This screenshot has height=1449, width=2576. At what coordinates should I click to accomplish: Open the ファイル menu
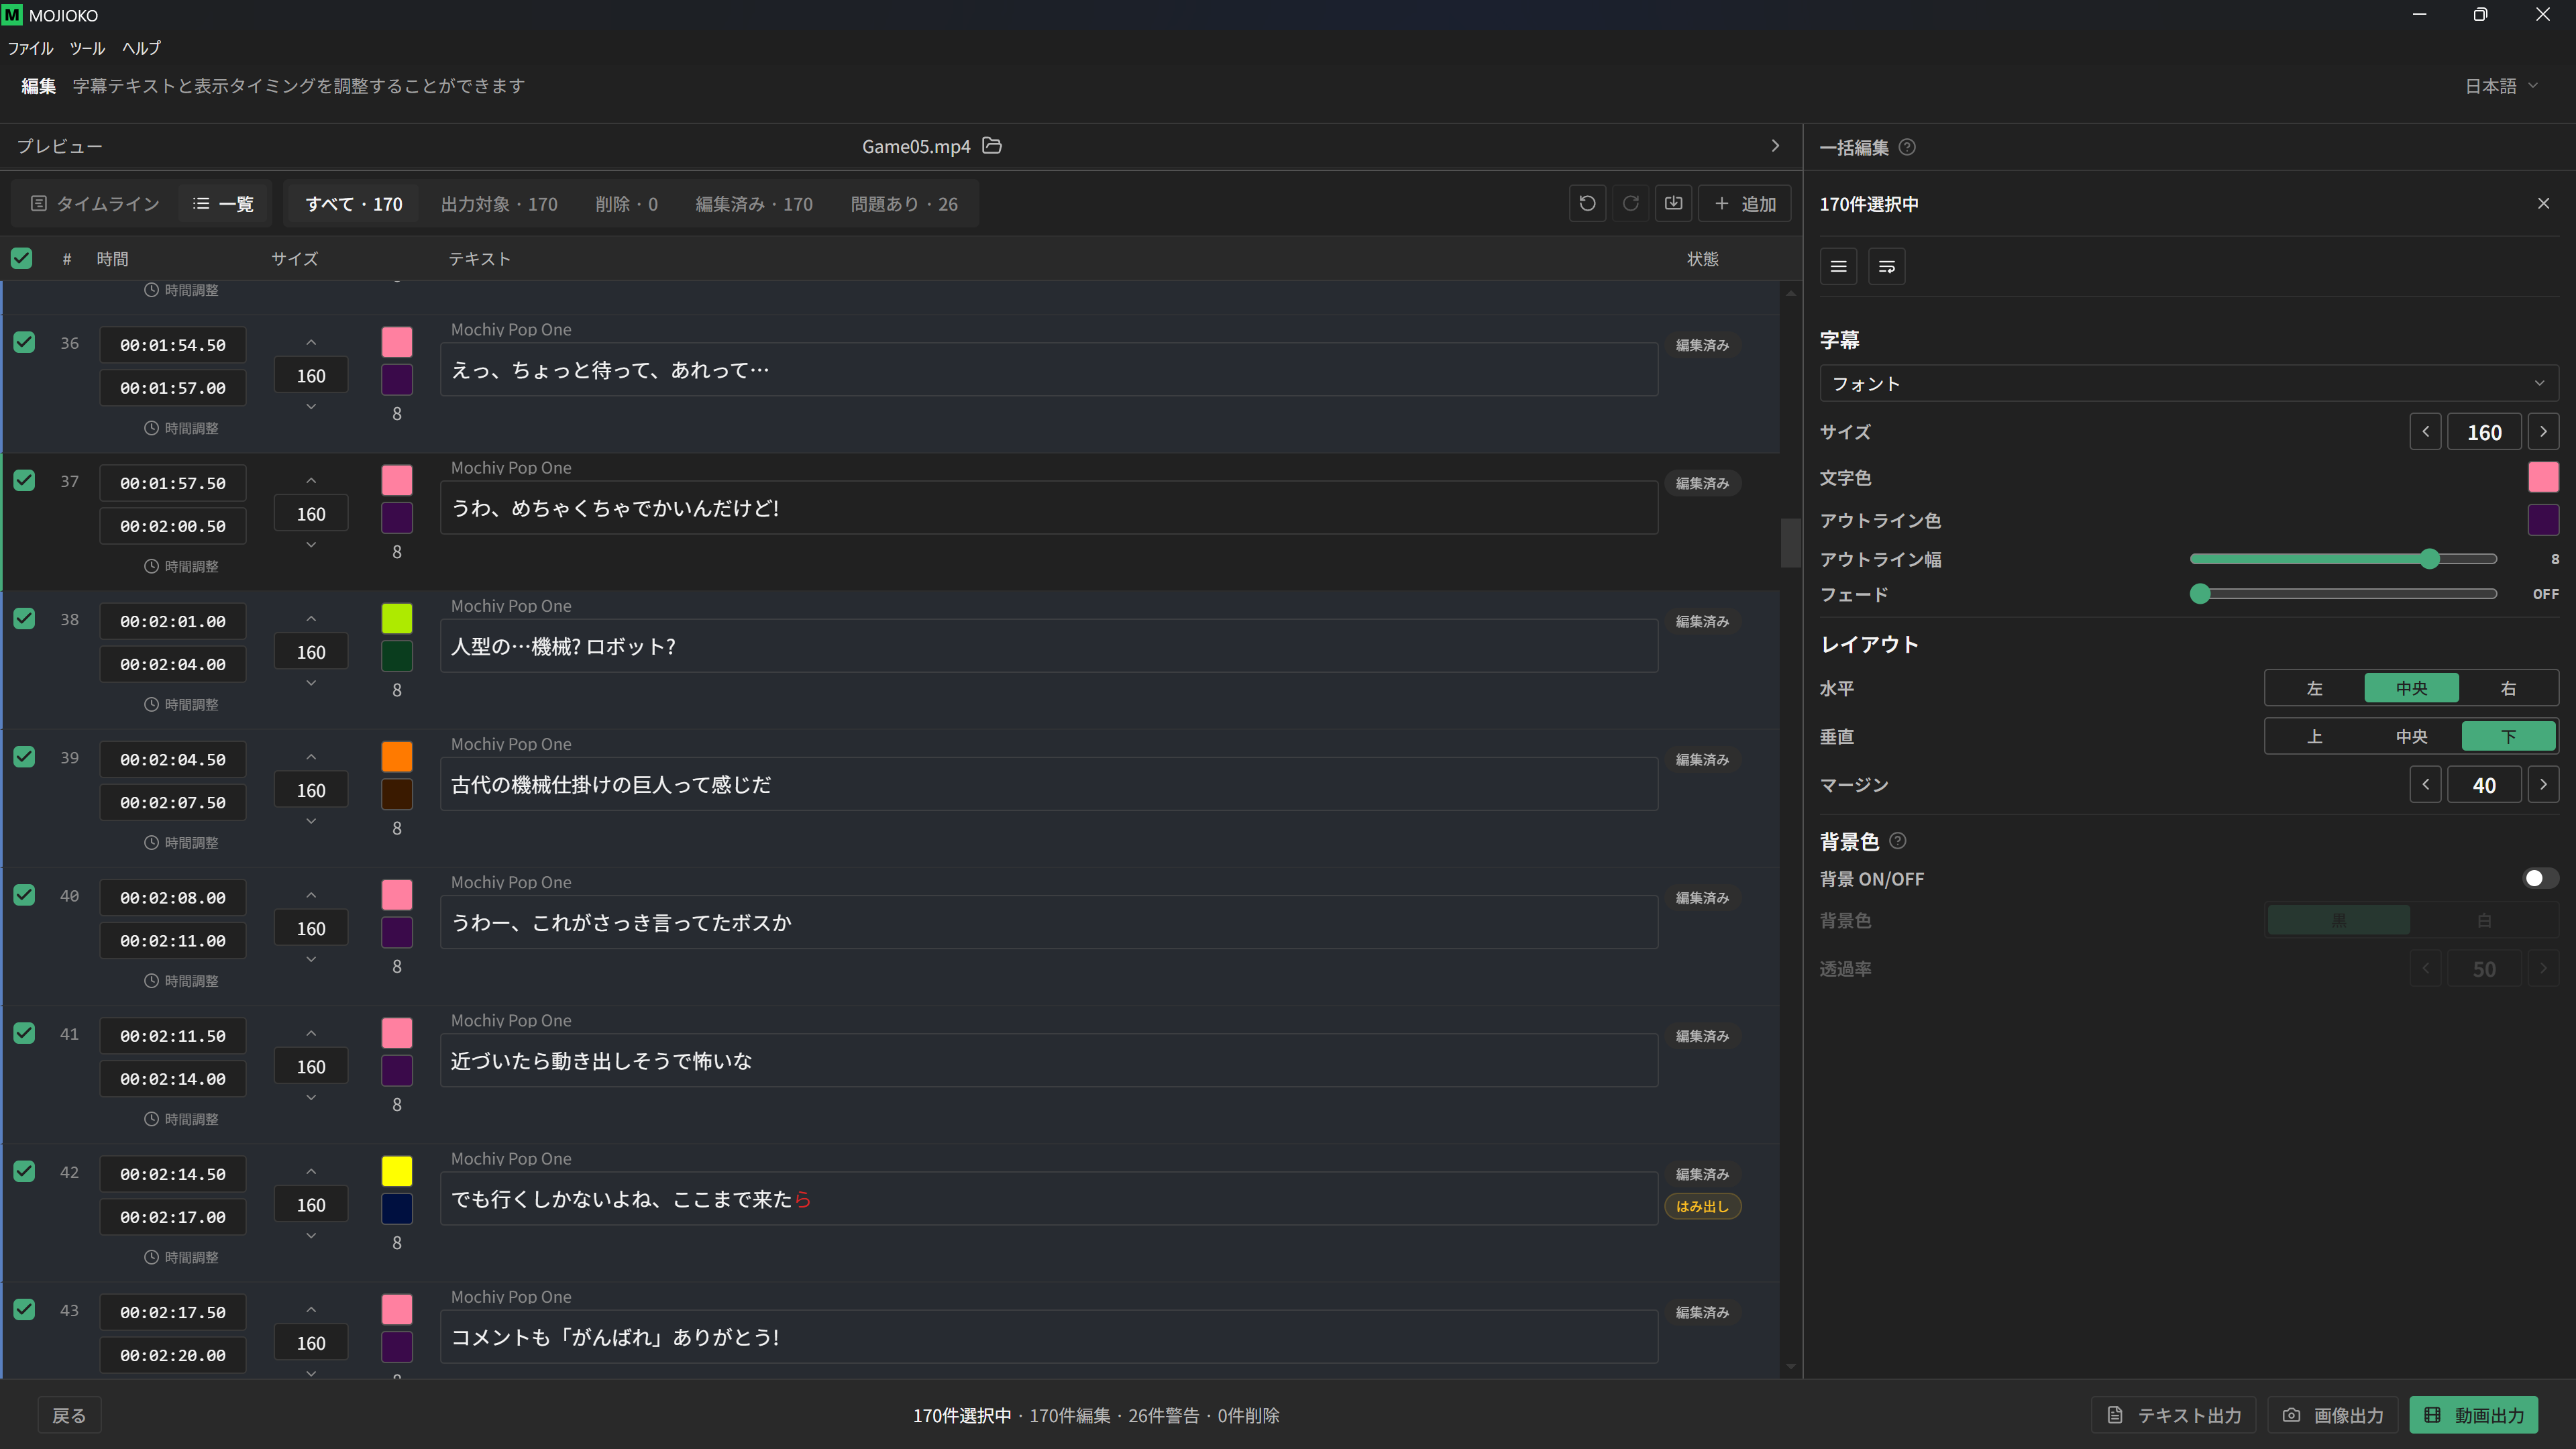point(30,48)
